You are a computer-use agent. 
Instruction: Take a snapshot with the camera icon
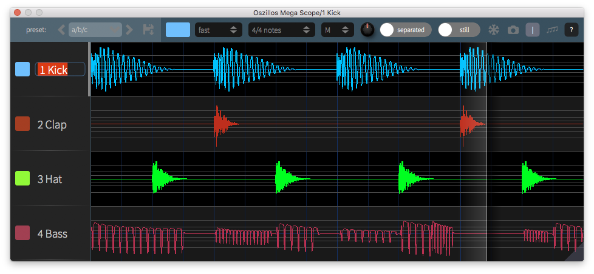point(513,30)
